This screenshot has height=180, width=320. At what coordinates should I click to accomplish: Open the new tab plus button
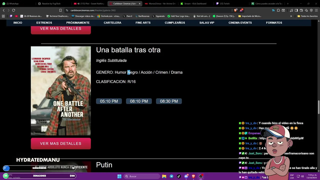click(288, 3)
